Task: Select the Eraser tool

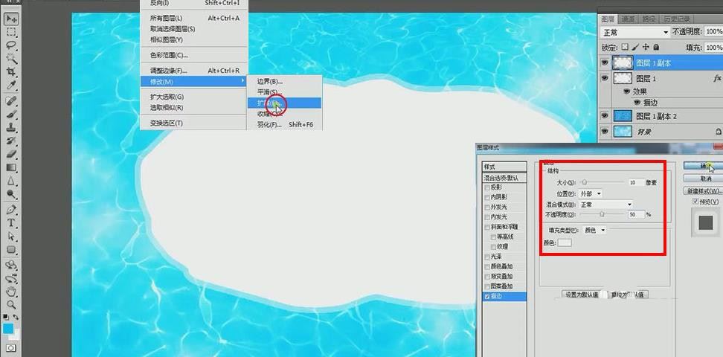Action: pyautogui.click(x=11, y=154)
